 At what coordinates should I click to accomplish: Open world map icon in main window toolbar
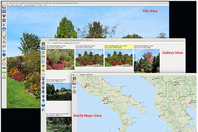[4, 11]
